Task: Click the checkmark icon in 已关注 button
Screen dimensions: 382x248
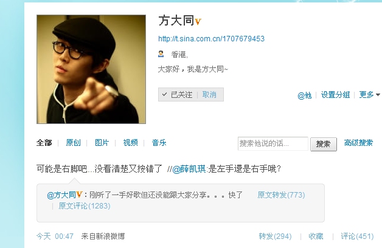Action: (x=164, y=94)
